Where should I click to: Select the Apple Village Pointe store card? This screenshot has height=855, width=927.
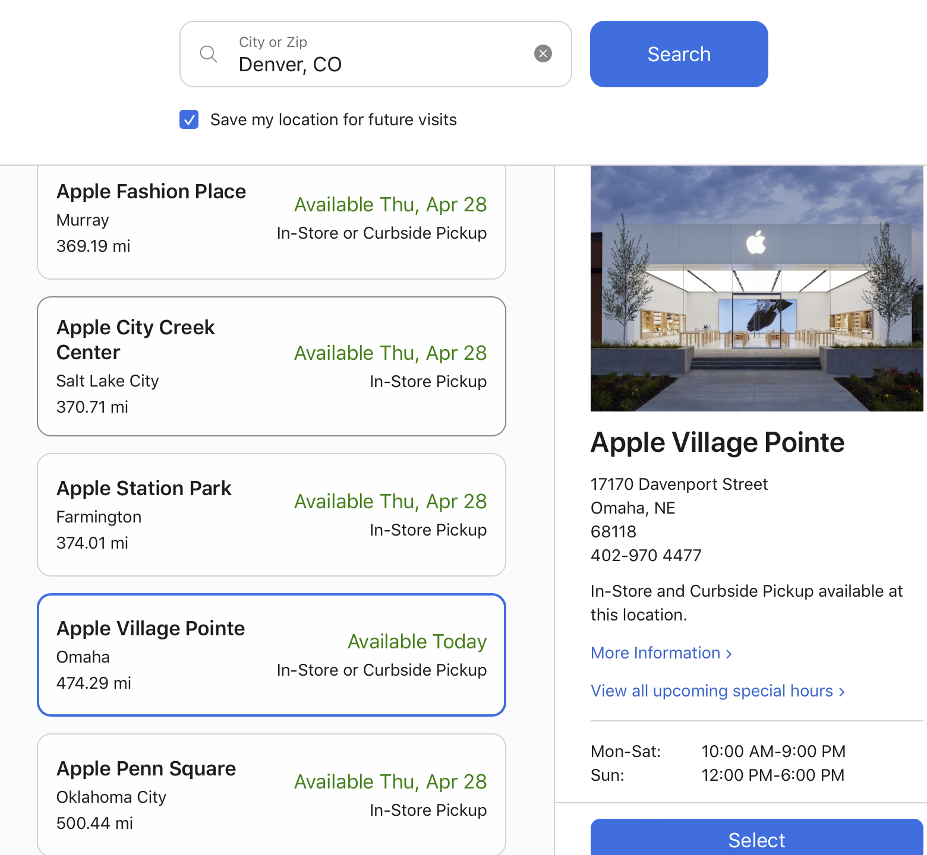tap(272, 655)
